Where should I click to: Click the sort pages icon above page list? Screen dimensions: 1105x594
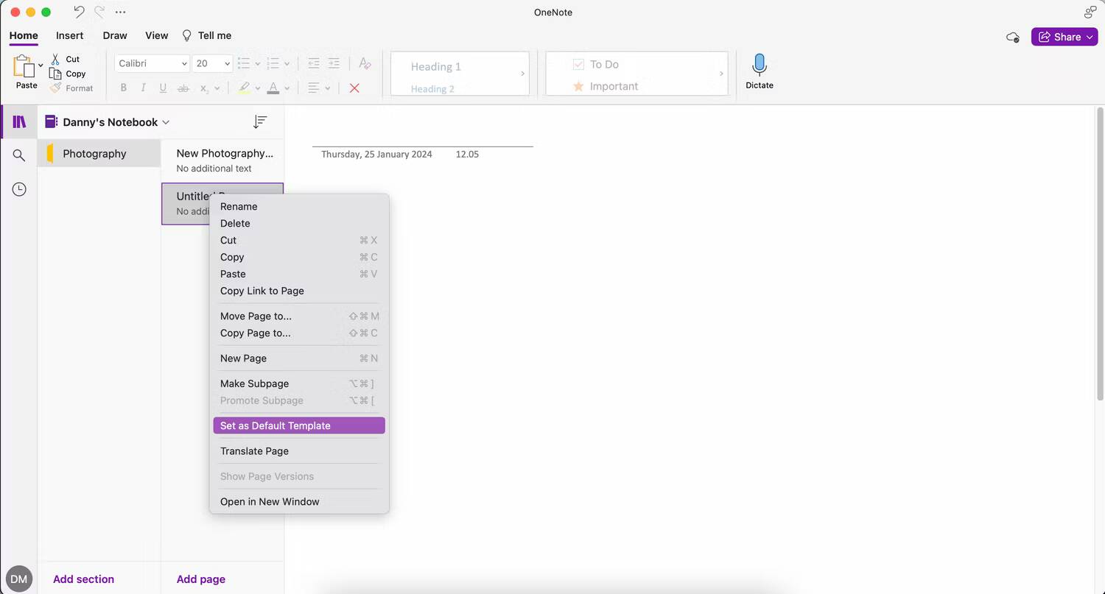[259, 121]
